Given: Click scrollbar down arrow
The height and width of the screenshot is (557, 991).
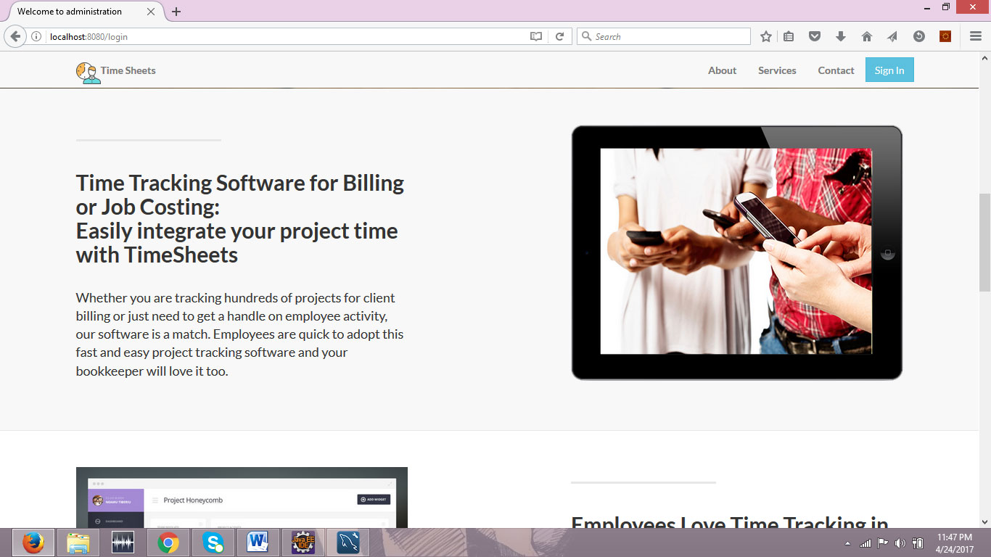Looking at the screenshot, I should click(984, 521).
